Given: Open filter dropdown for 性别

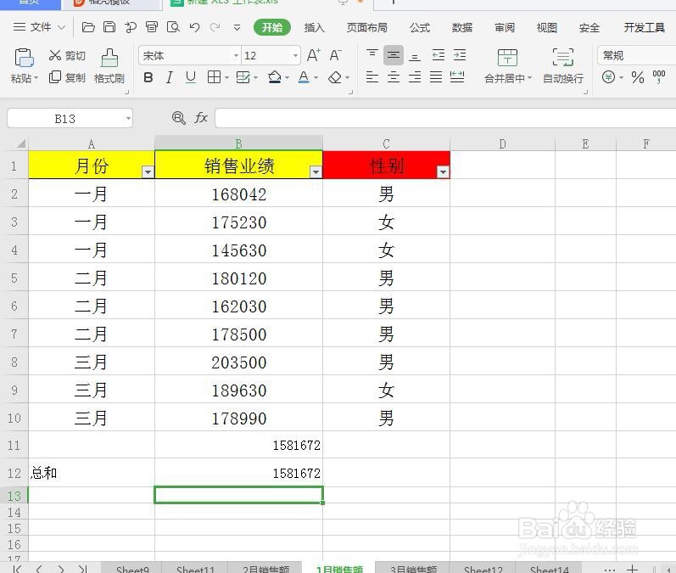Looking at the screenshot, I should tap(443, 171).
